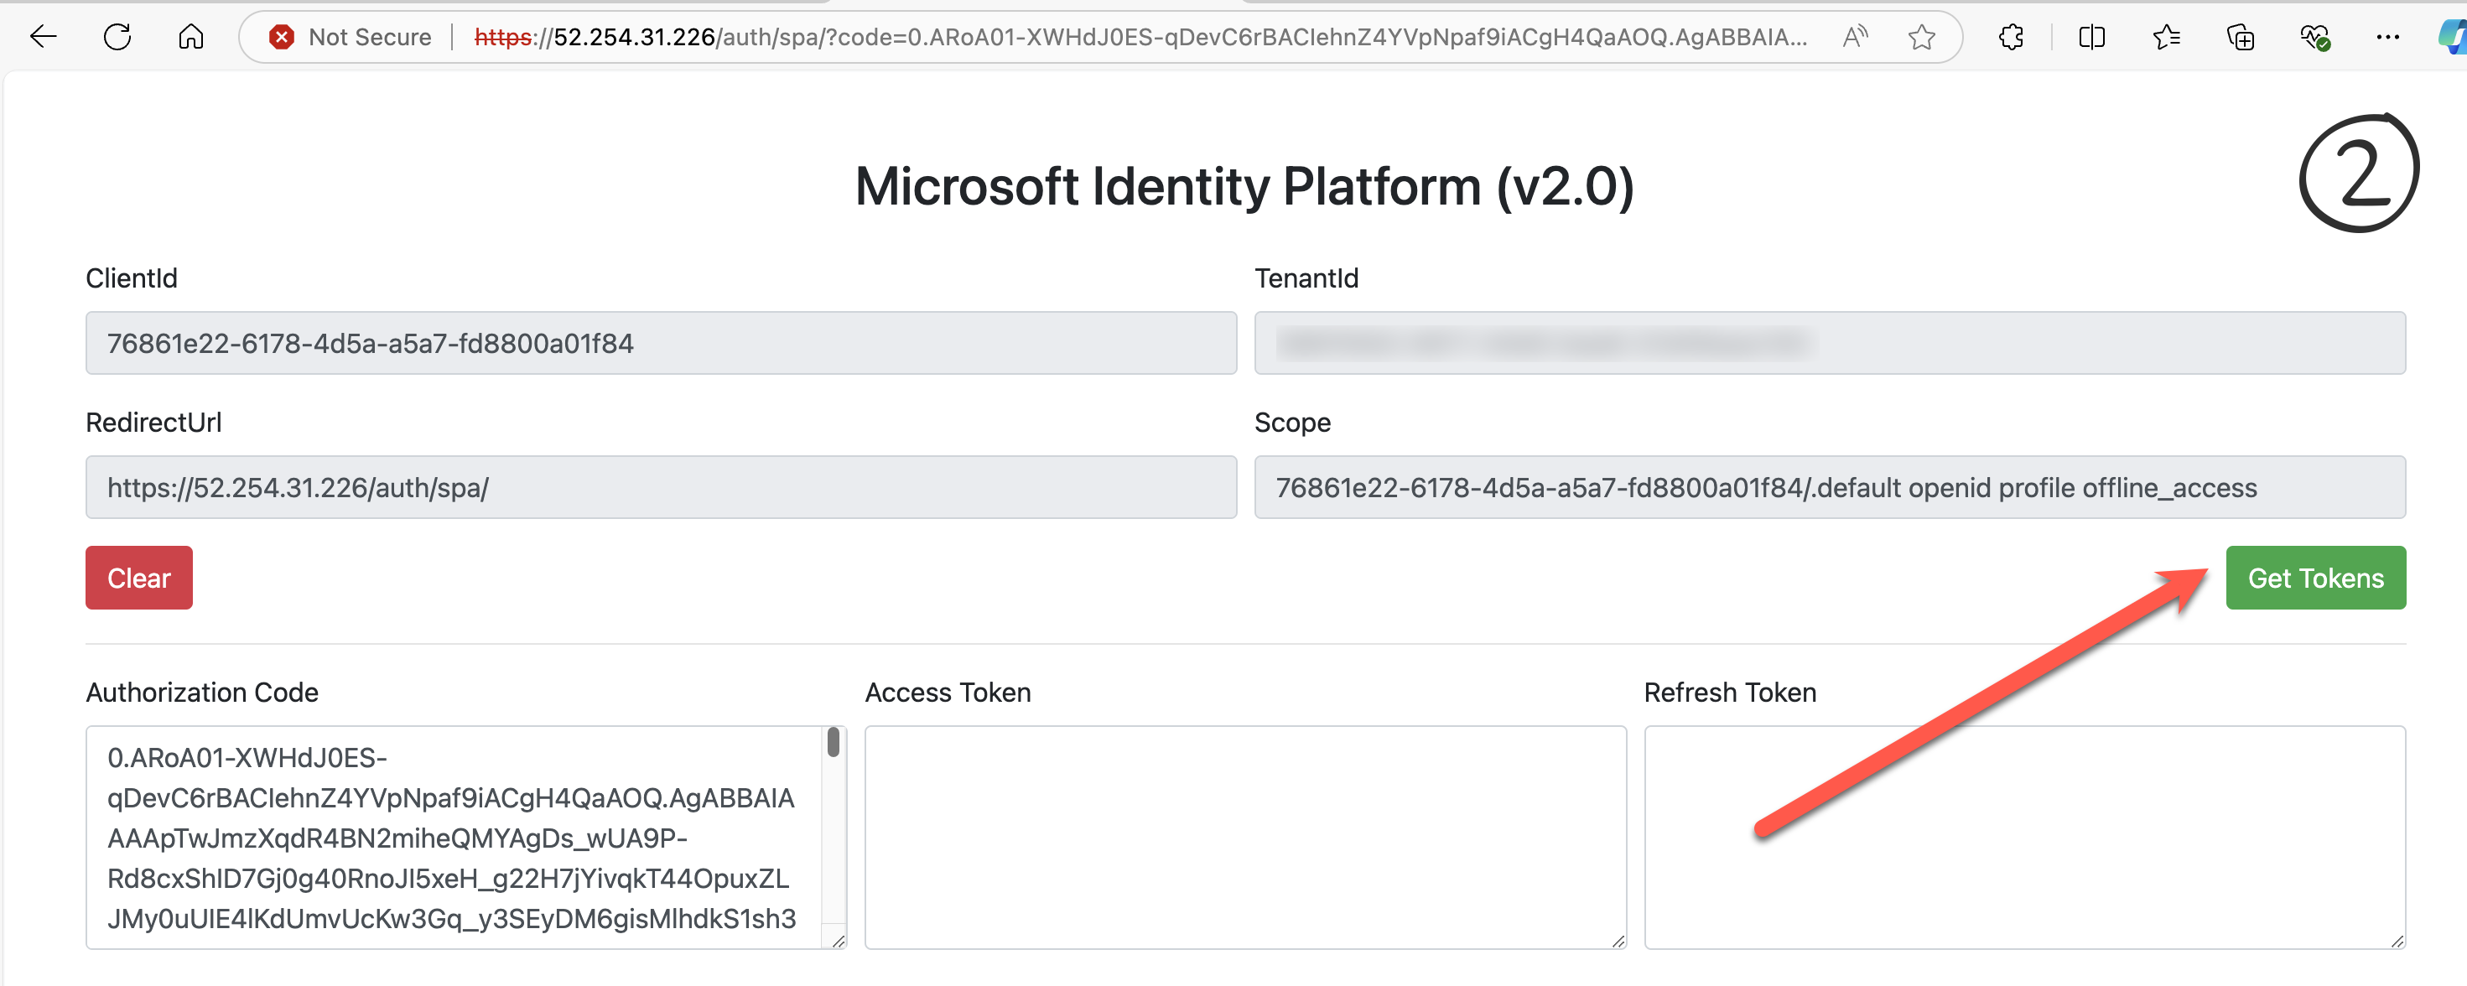Screen dimensions: 2467x986
Task: Click the TenantId label
Action: tap(1306, 278)
